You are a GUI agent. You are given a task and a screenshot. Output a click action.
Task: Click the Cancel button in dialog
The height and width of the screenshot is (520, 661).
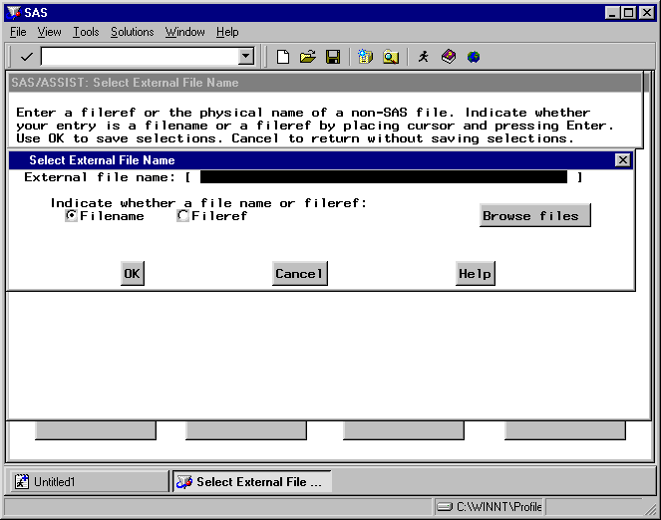pos(299,274)
